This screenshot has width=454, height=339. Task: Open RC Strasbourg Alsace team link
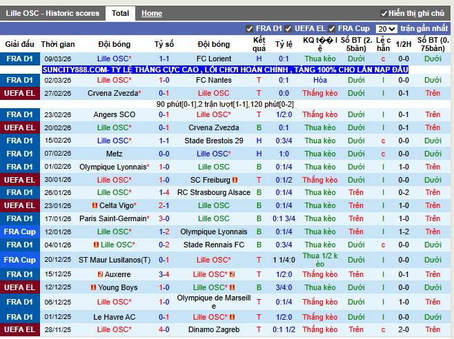click(214, 192)
